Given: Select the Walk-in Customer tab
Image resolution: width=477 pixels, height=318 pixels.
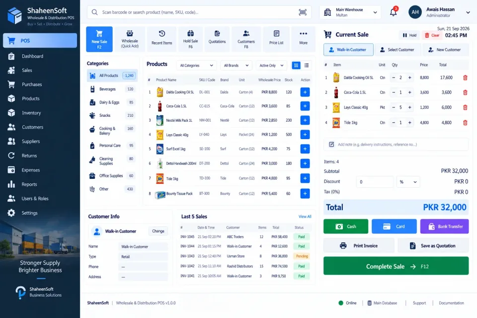Looking at the screenshot, I should 348,50.
